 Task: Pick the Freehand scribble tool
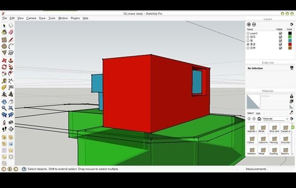(x=11, y=52)
